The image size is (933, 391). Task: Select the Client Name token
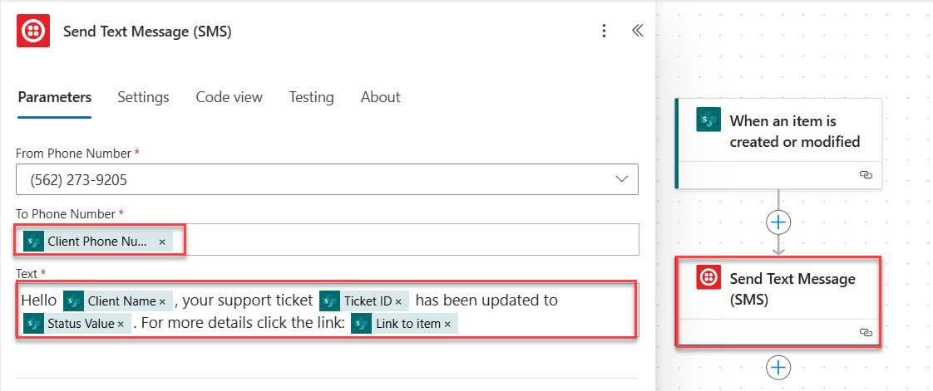(118, 301)
